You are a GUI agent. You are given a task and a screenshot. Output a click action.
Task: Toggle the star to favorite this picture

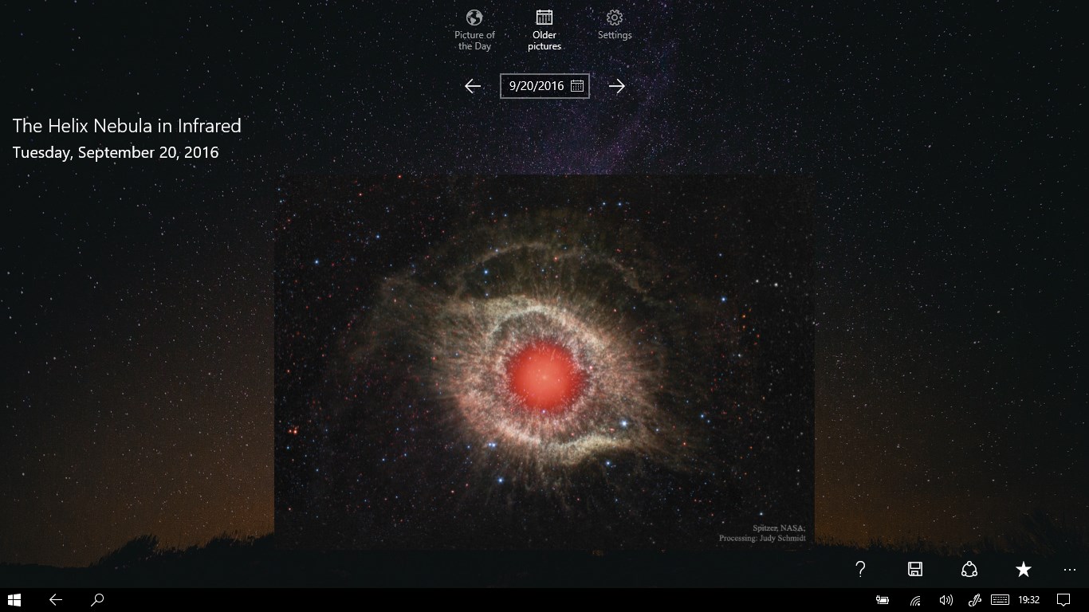click(x=1023, y=570)
